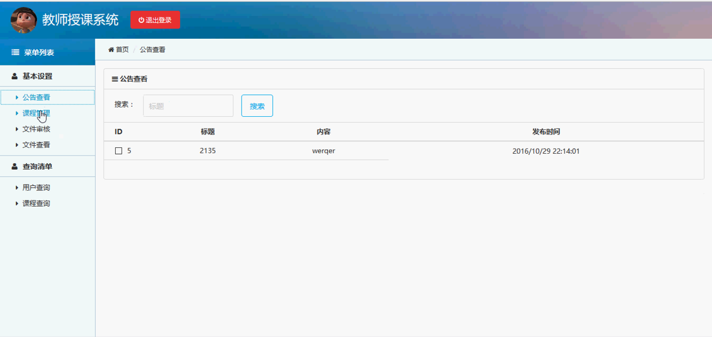
Task: Click the bars icon in panel header
Action: (115, 79)
